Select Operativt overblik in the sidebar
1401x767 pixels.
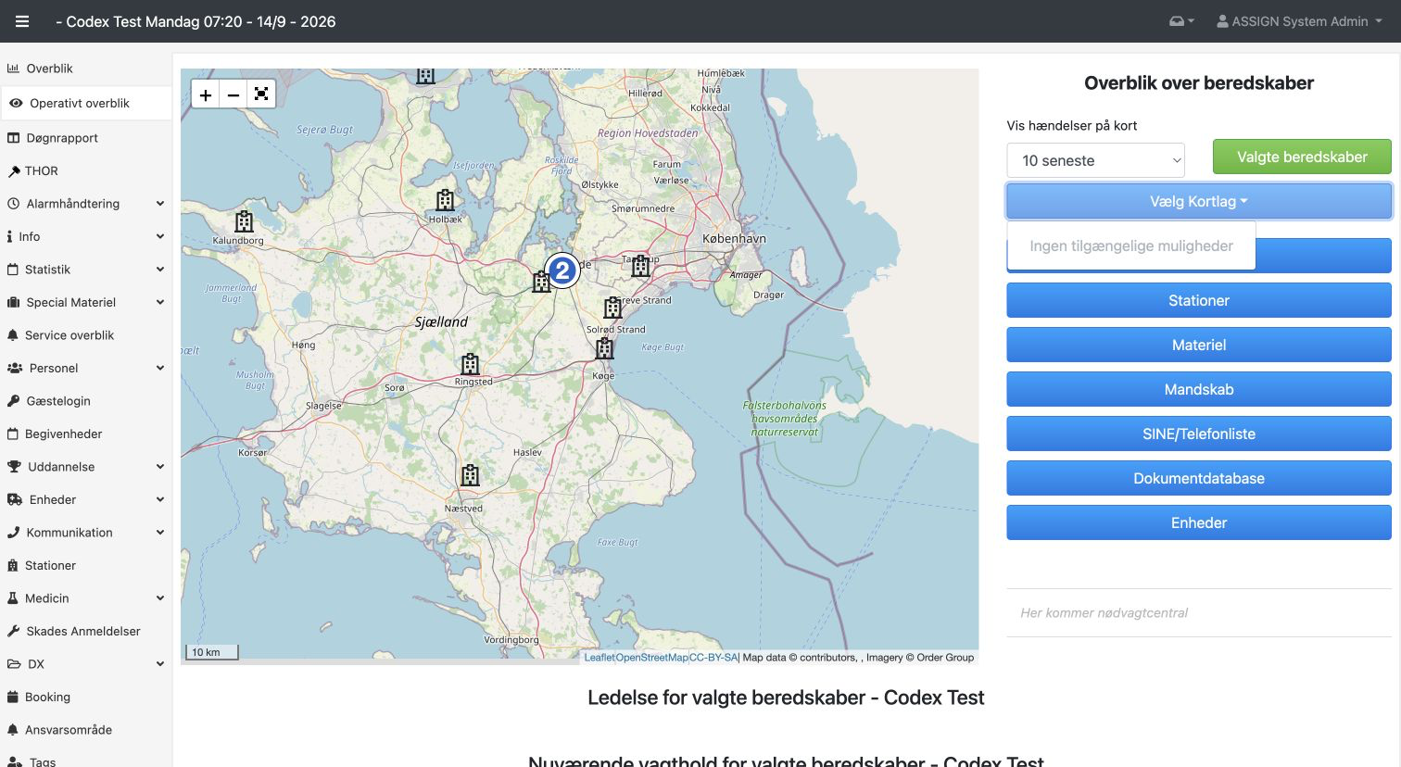coord(86,103)
